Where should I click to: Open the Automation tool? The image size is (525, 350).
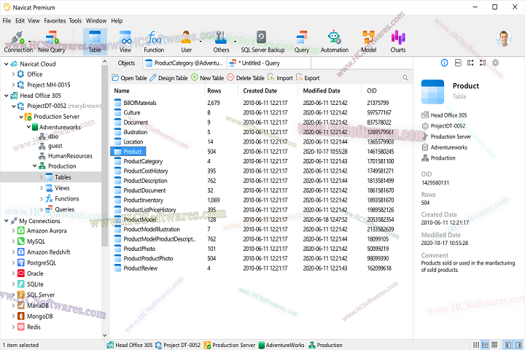[335, 42]
